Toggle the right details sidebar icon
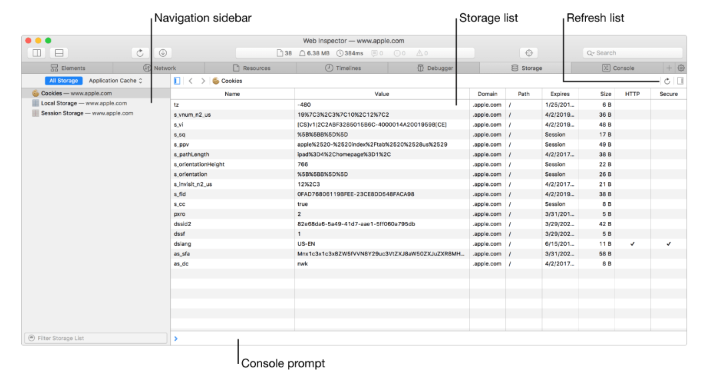The image size is (708, 378). 681,81
